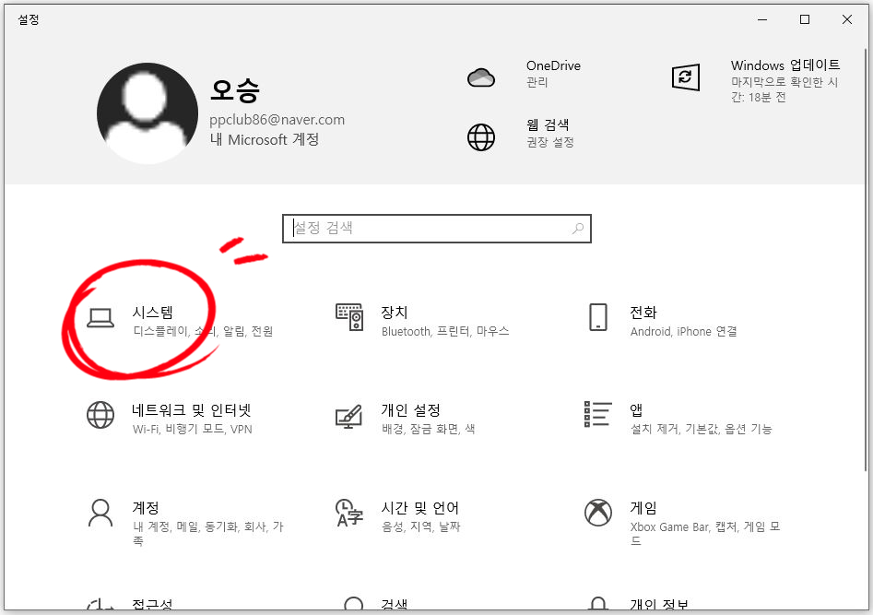Click the search magnifier in 설정 검색

[x=578, y=228]
